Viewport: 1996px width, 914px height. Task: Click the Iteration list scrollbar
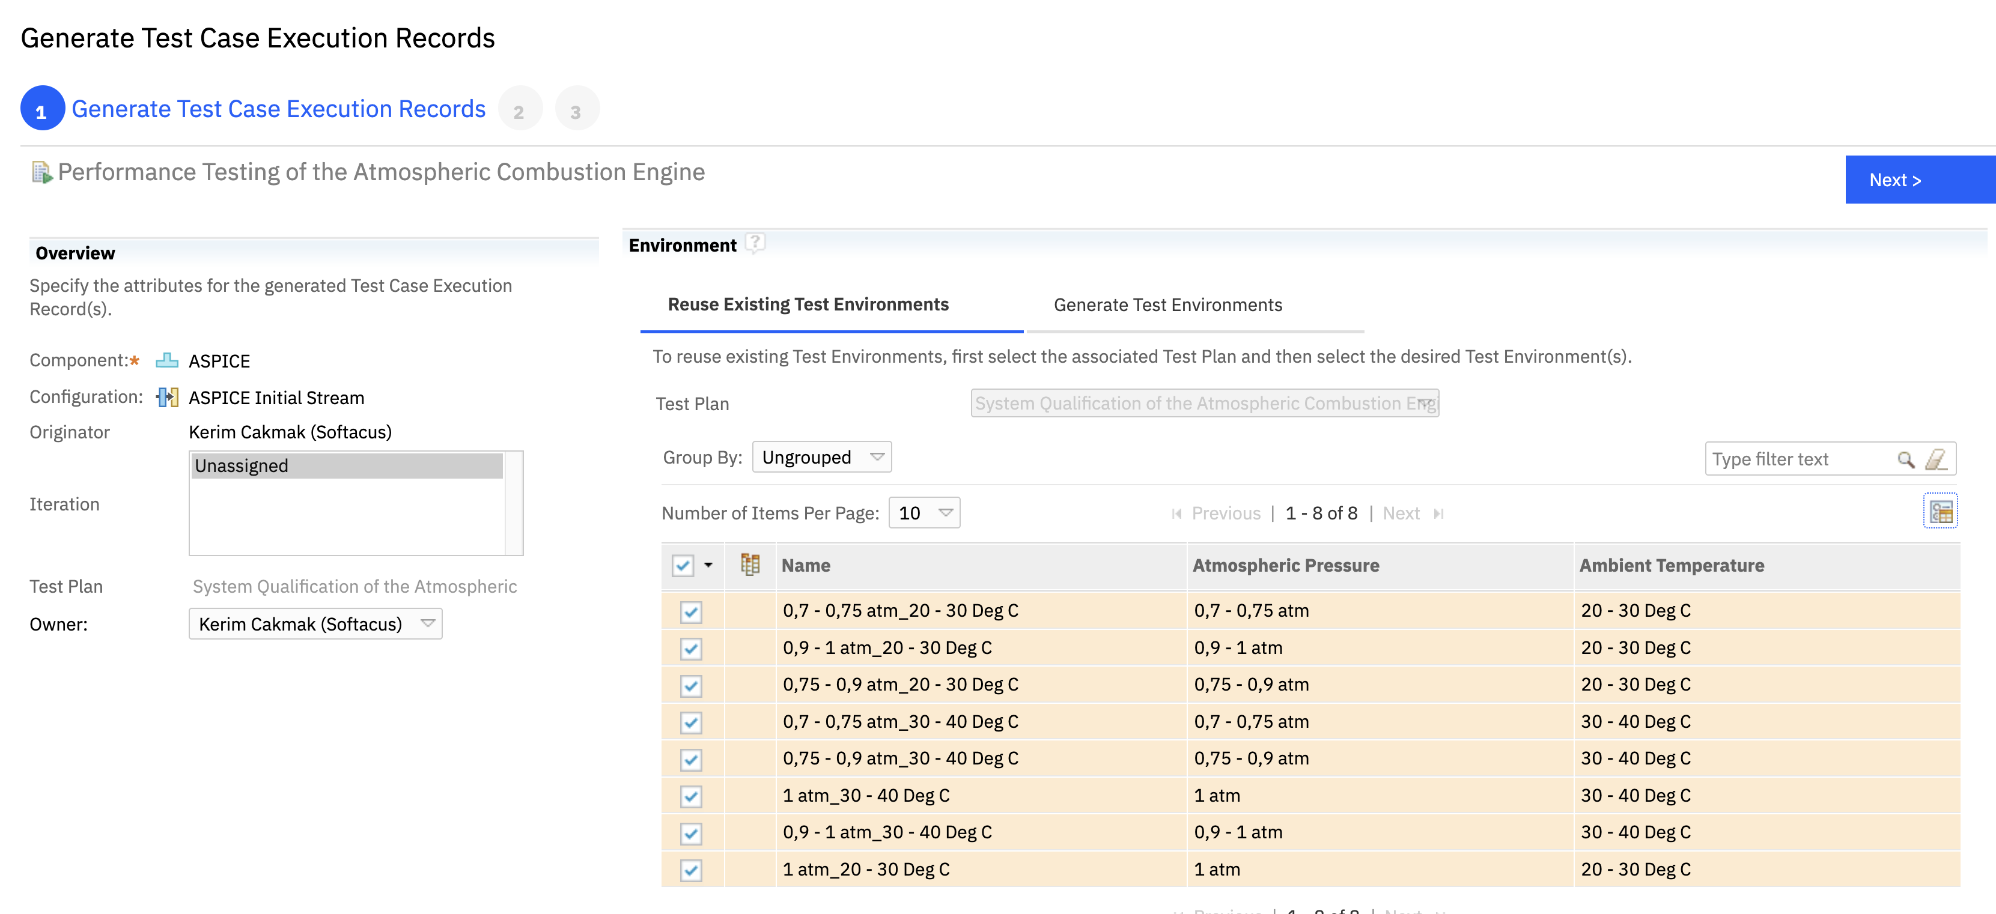pos(514,503)
